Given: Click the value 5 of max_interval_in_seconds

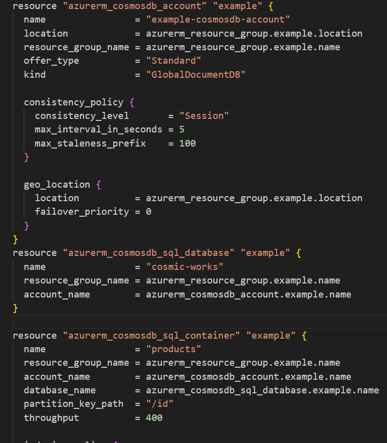Looking at the screenshot, I should [182, 129].
